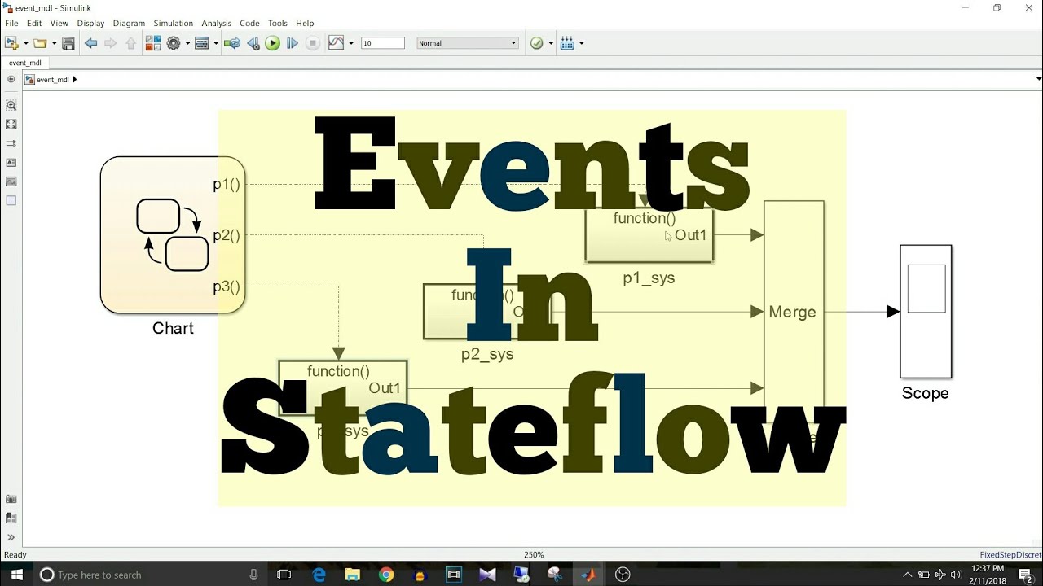Screen dimensions: 1043x586
Task: Select the Stateflow Chart block
Action: [173, 235]
